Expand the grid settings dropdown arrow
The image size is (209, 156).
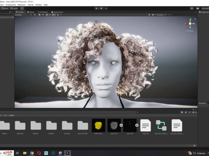pos(61,15)
